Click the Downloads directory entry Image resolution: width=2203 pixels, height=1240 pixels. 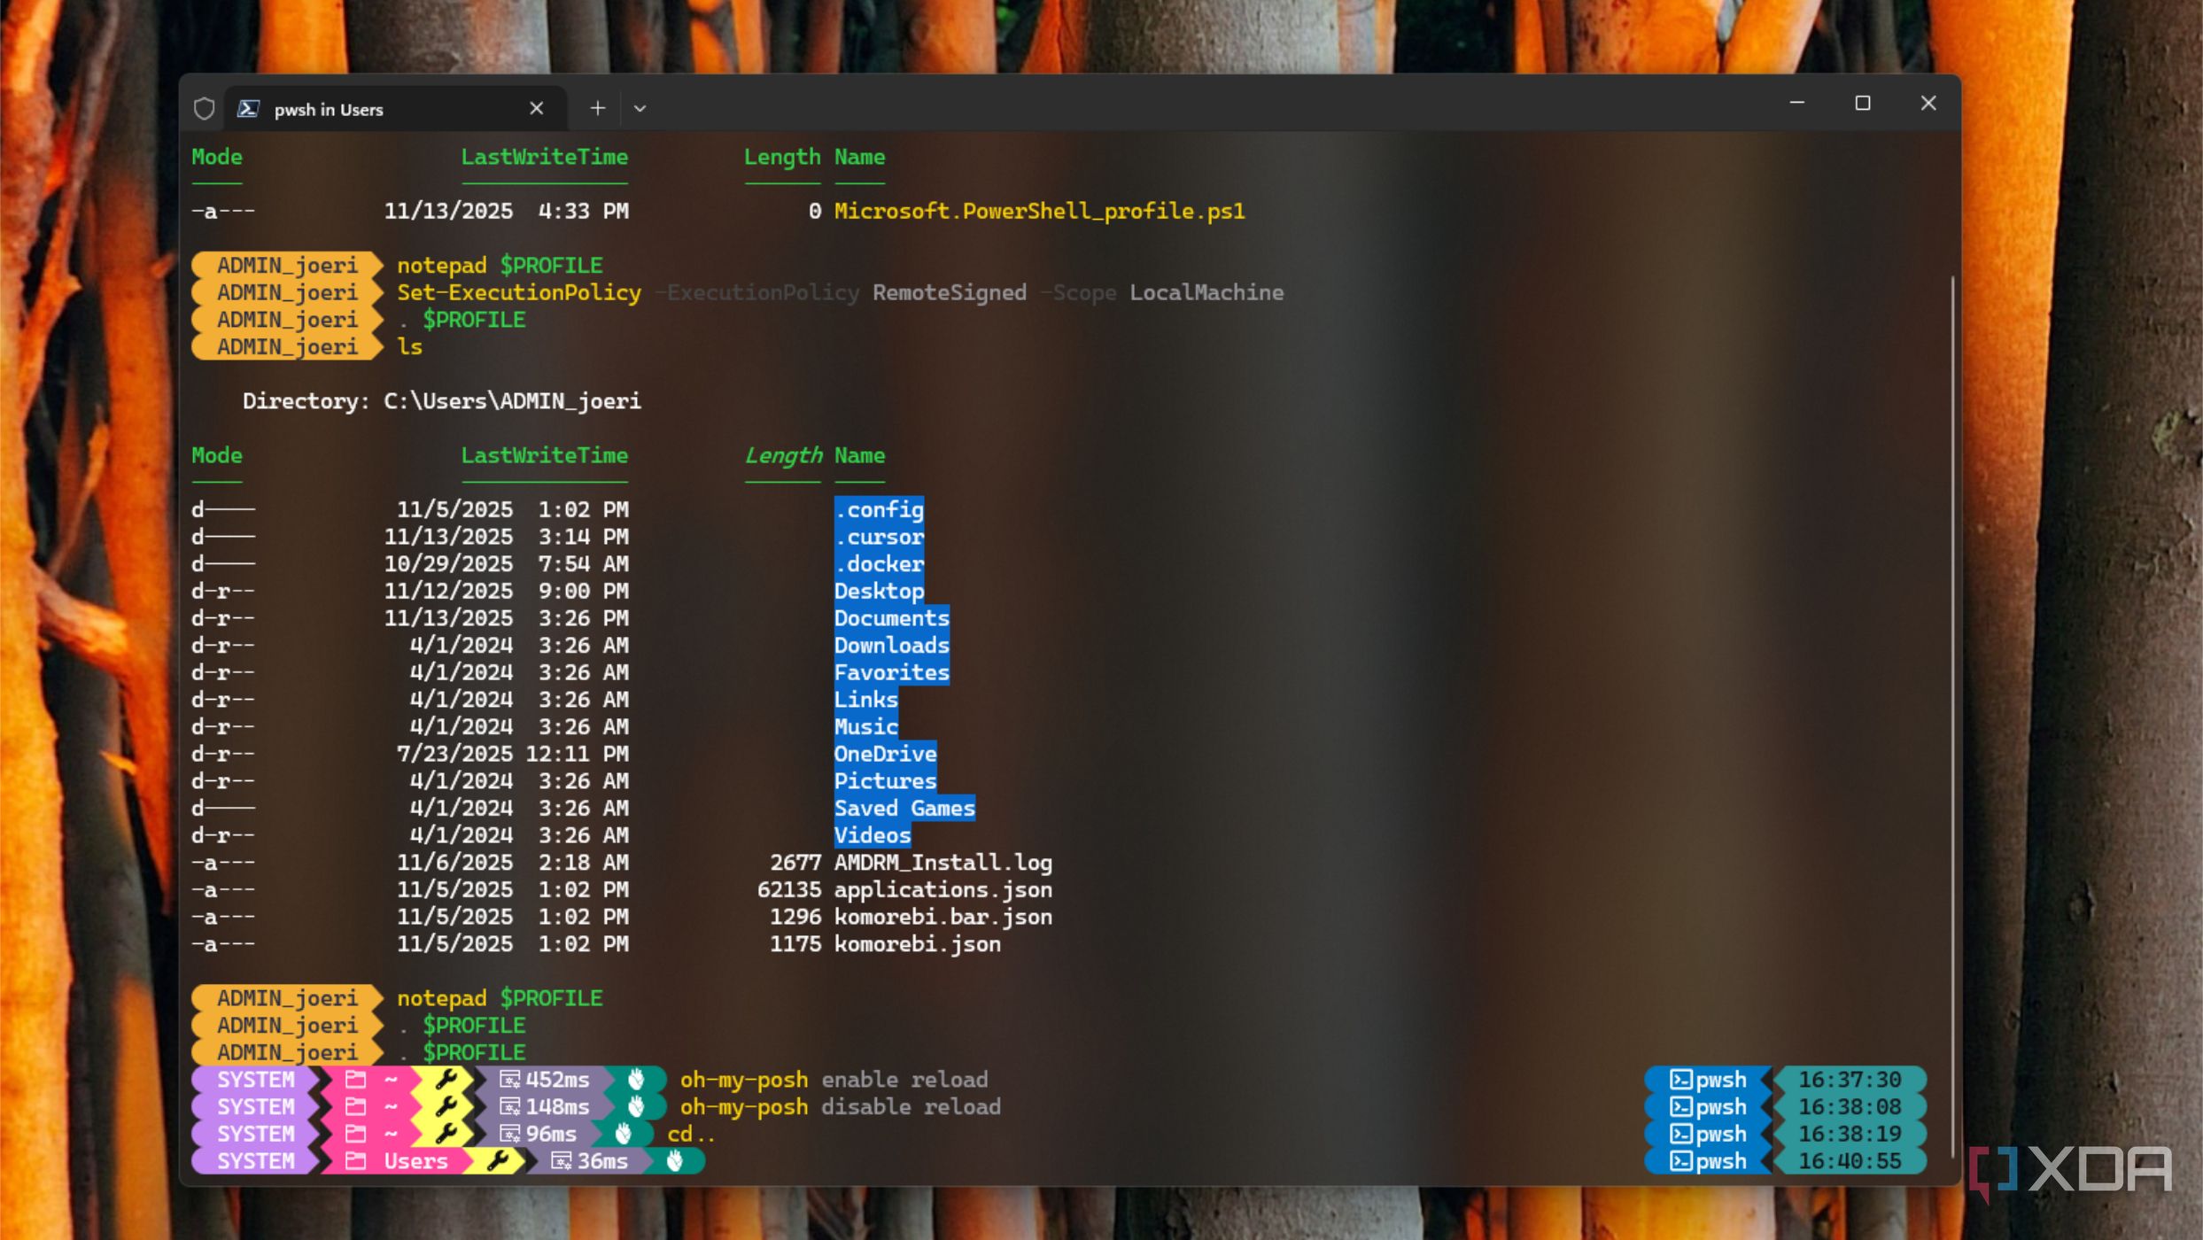[892, 646]
